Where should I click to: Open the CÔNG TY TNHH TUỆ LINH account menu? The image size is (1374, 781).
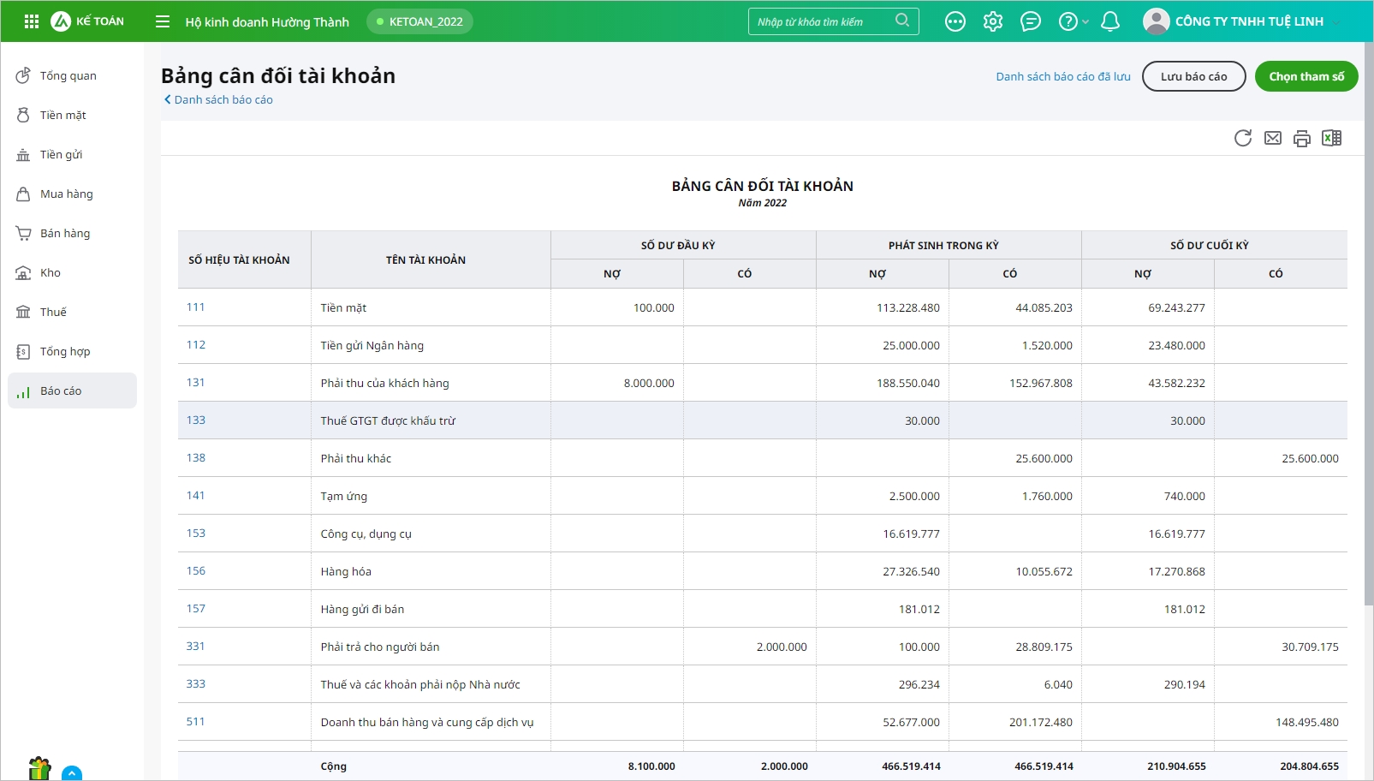[1248, 21]
